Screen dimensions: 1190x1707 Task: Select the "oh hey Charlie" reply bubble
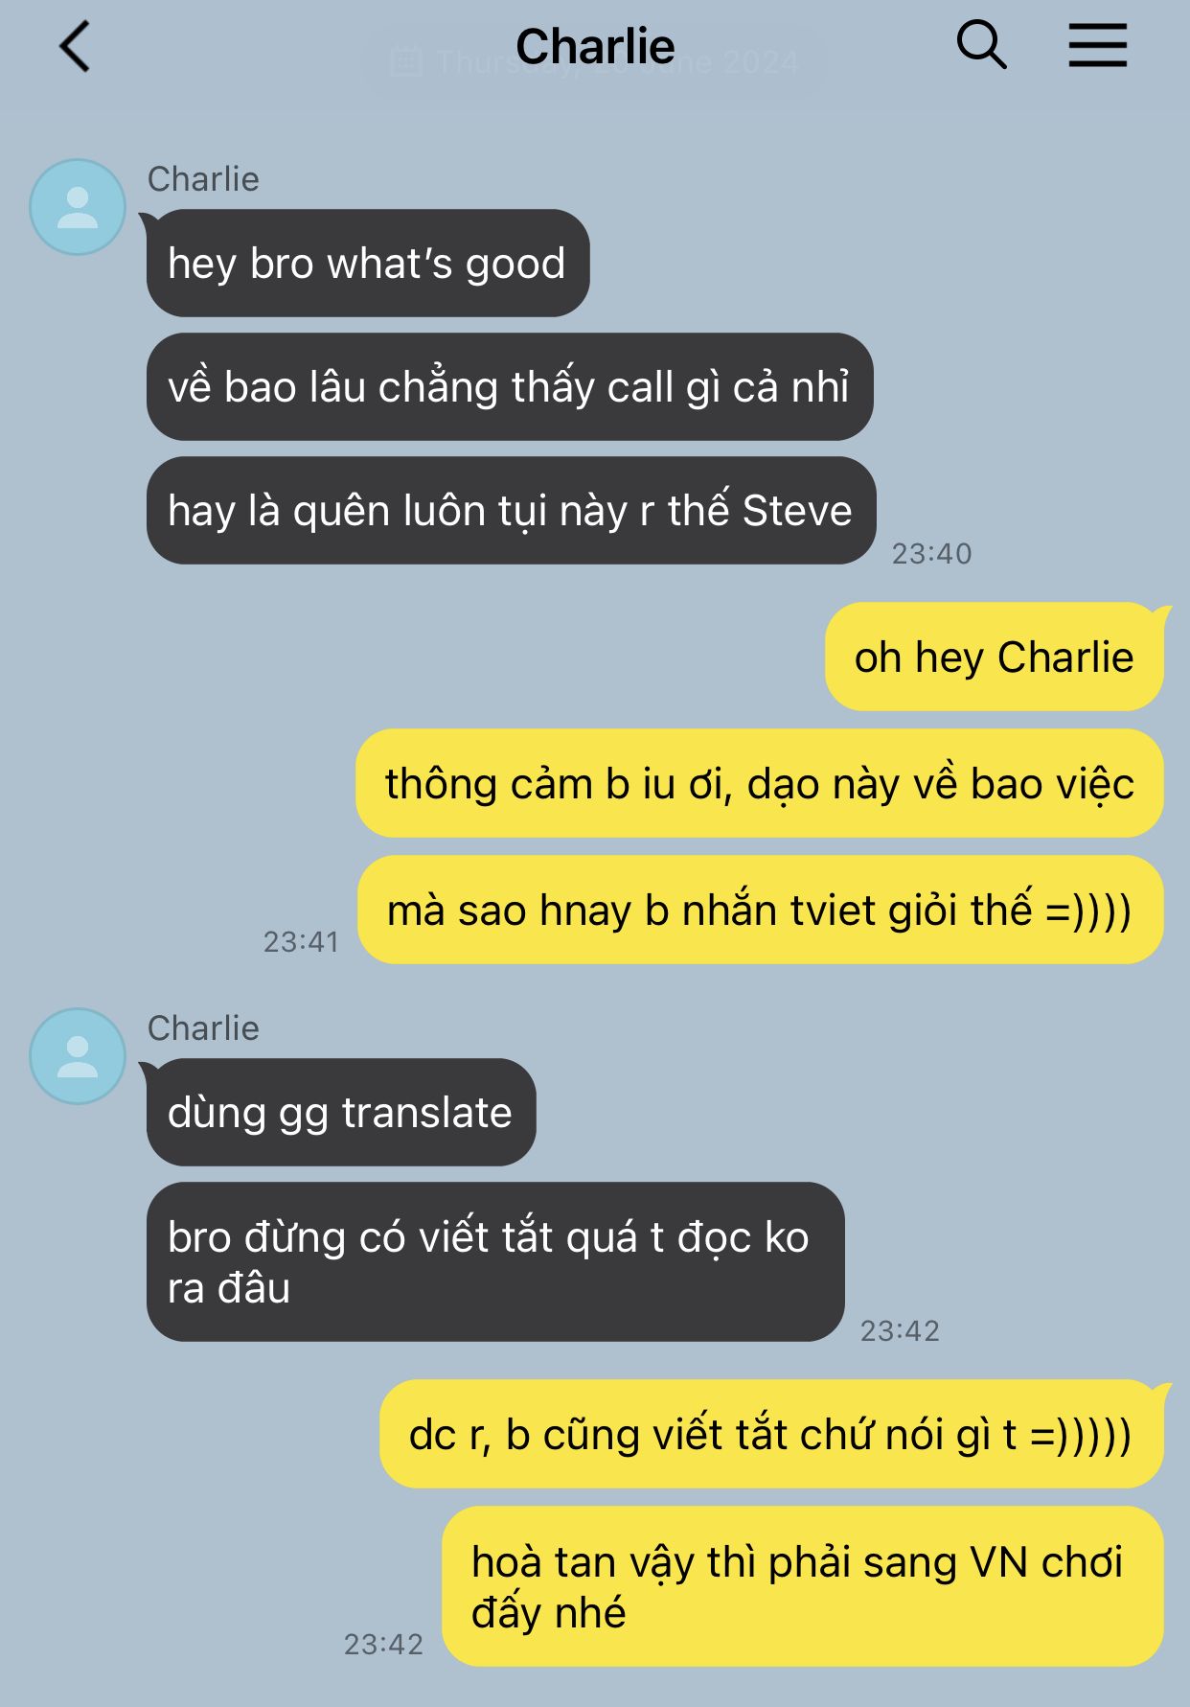click(994, 657)
